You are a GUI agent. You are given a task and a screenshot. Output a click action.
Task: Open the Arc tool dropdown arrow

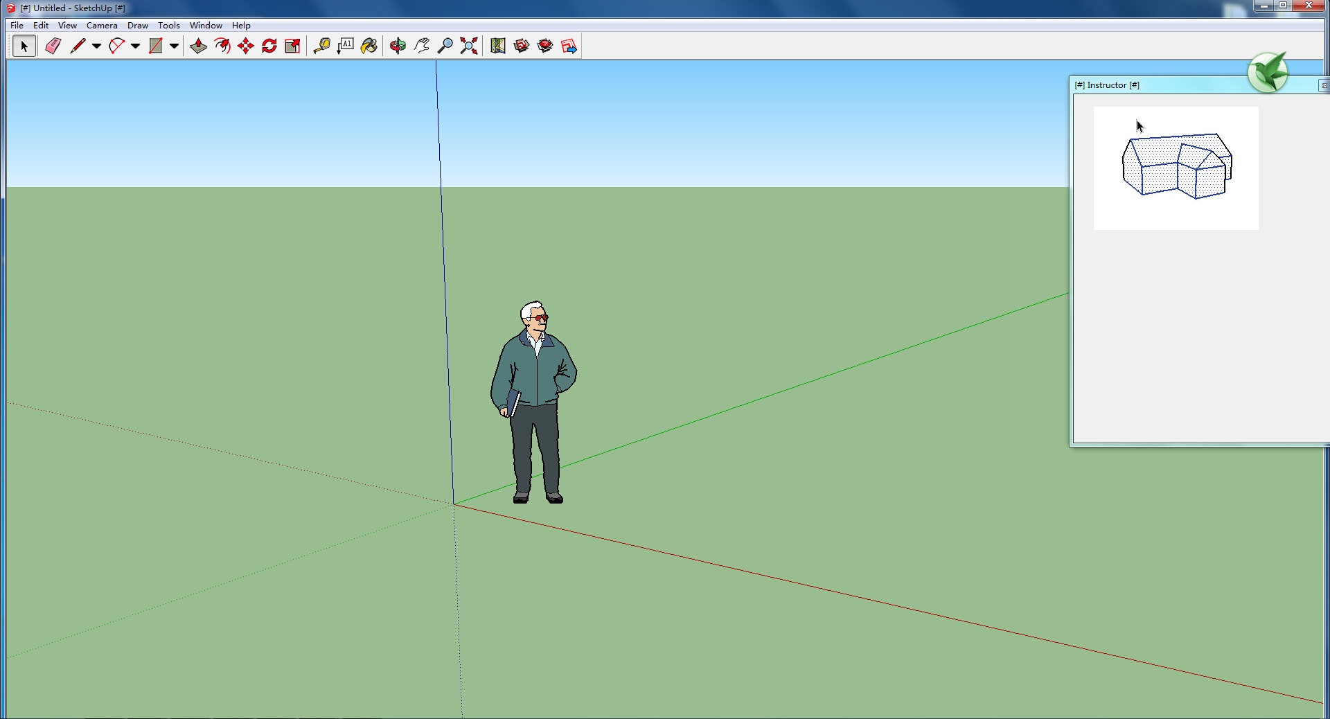[136, 46]
